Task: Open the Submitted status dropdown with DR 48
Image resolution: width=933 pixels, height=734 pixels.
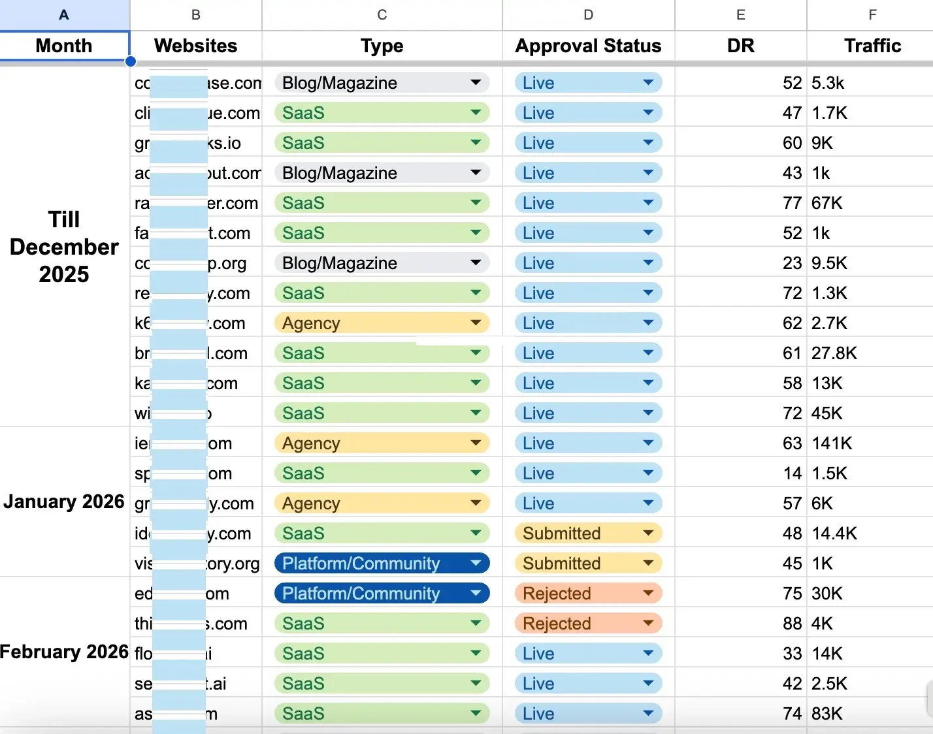Action: [x=647, y=533]
